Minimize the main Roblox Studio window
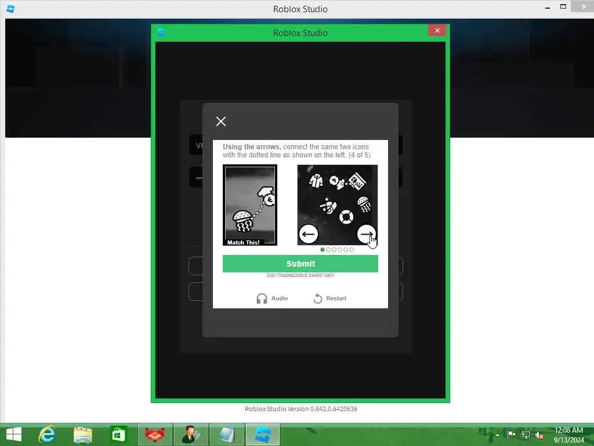 [548, 7]
